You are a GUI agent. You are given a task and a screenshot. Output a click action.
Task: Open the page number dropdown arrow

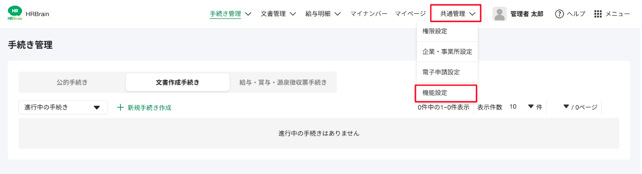pos(566,107)
